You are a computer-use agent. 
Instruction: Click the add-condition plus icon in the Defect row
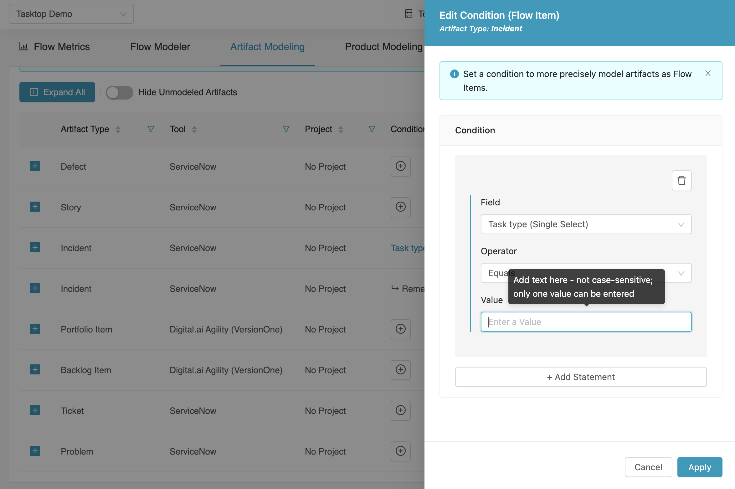point(400,166)
